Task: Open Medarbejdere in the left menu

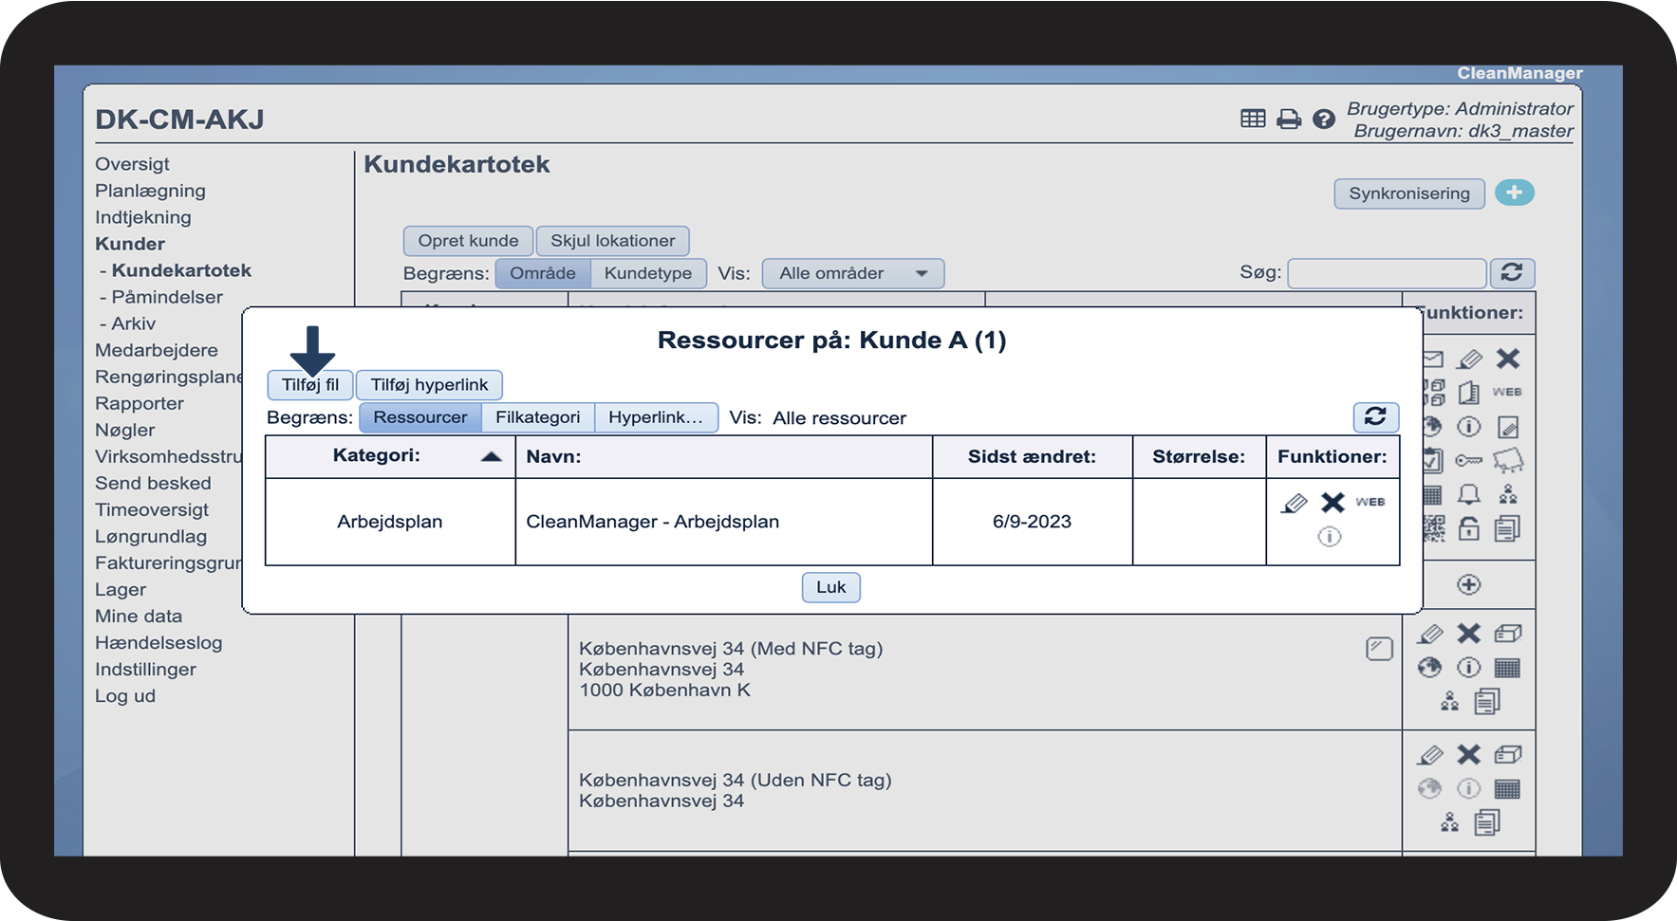Action: coord(157,350)
